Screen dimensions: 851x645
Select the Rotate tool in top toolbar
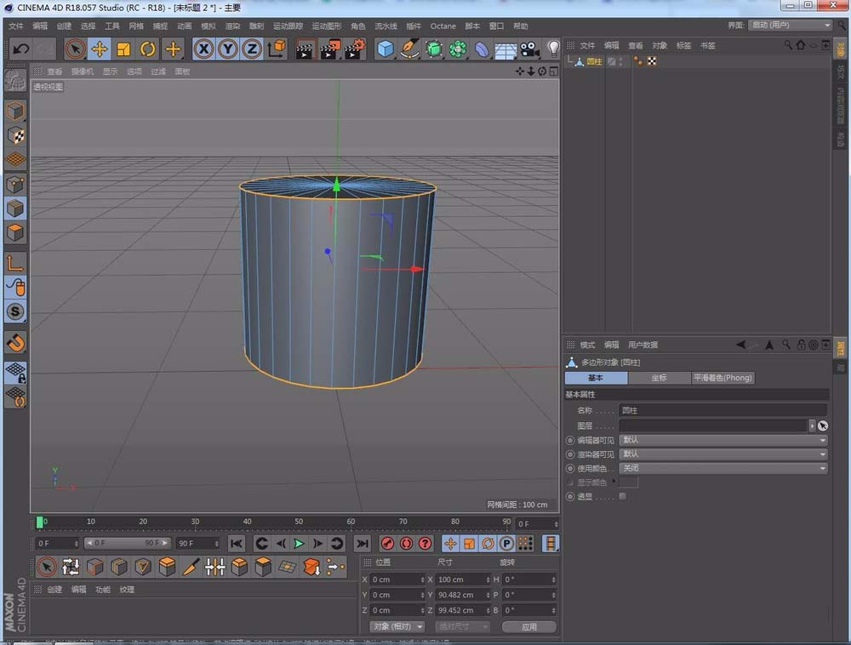tap(148, 49)
